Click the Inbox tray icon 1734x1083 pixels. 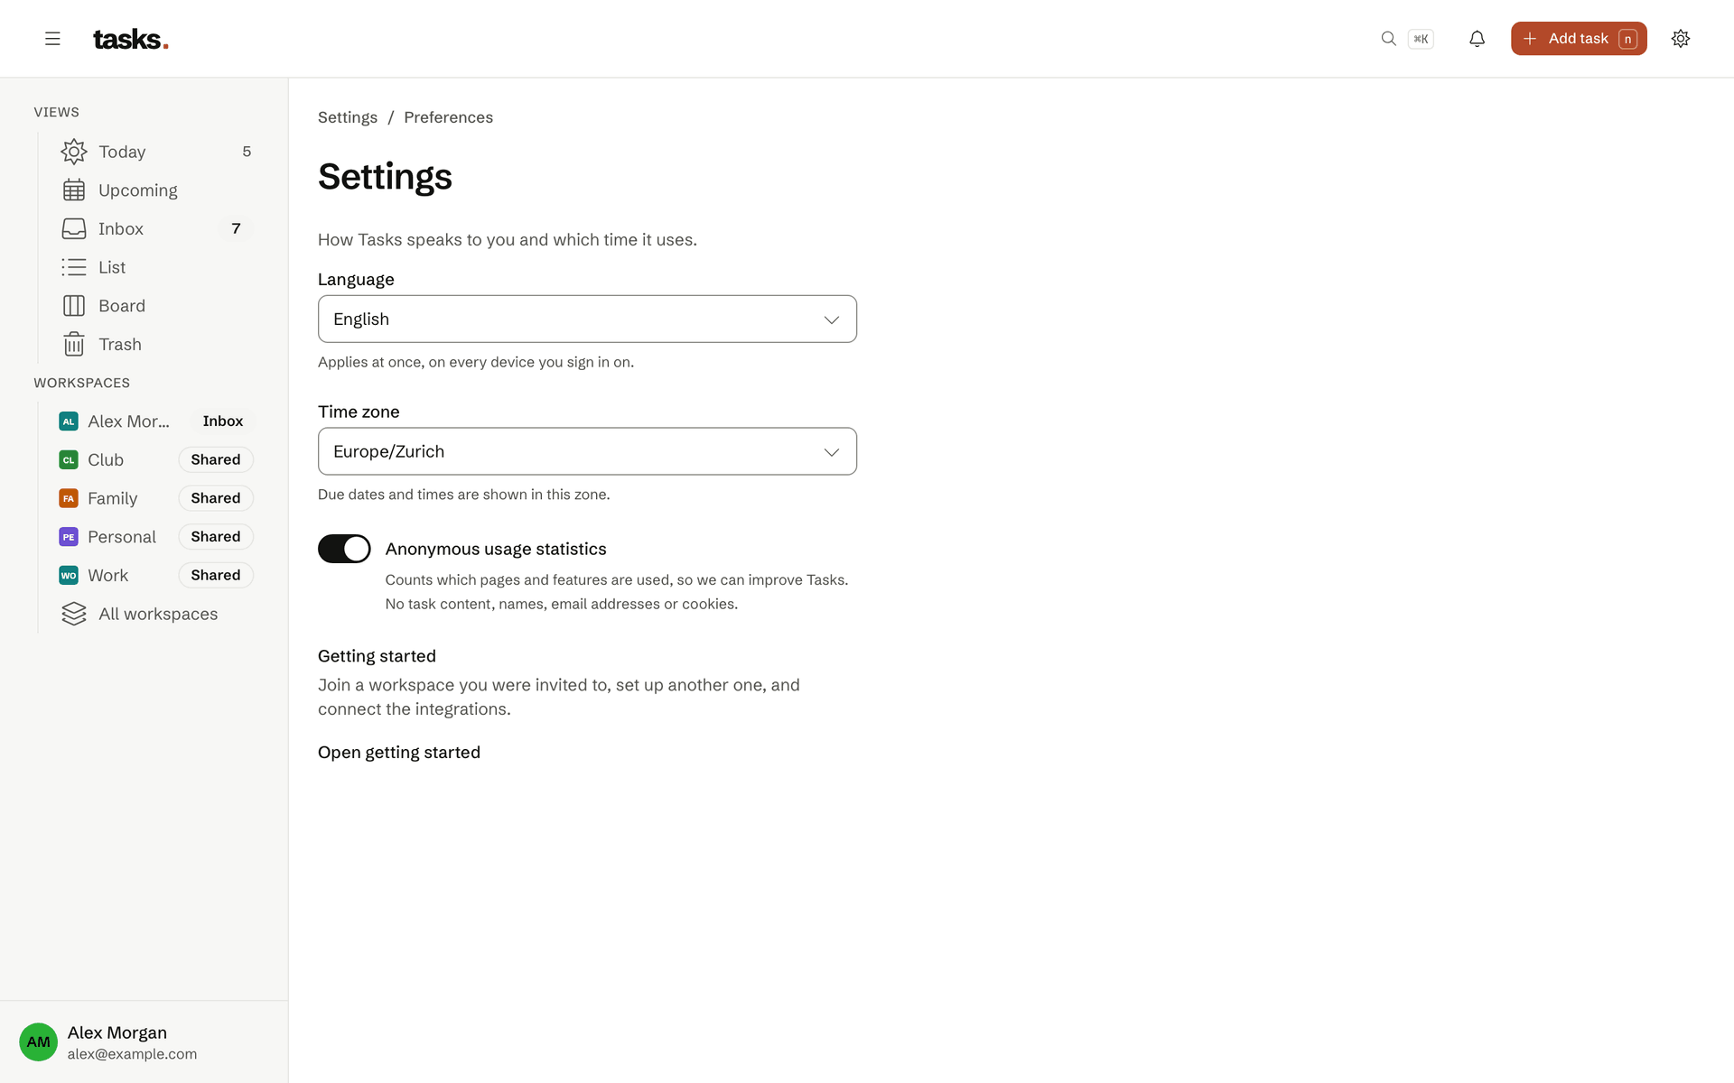[74, 228]
